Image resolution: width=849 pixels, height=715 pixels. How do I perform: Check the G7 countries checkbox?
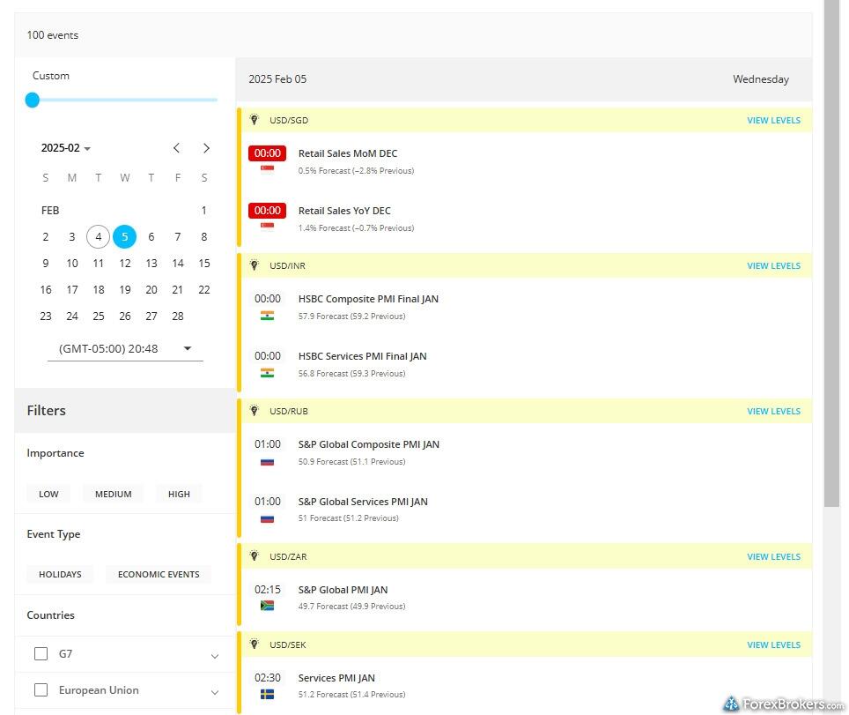pyautogui.click(x=41, y=653)
